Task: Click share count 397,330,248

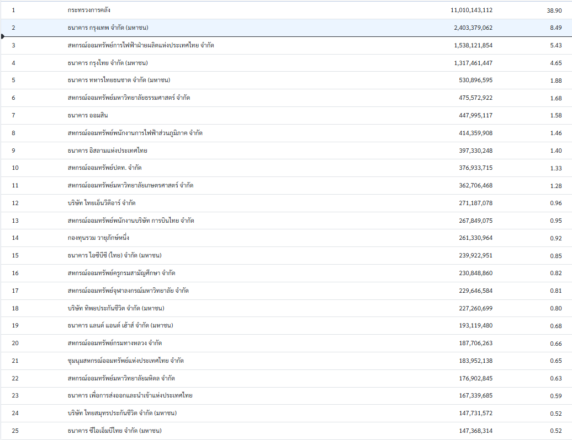Action: pyautogui.click(x=476, y=151)
